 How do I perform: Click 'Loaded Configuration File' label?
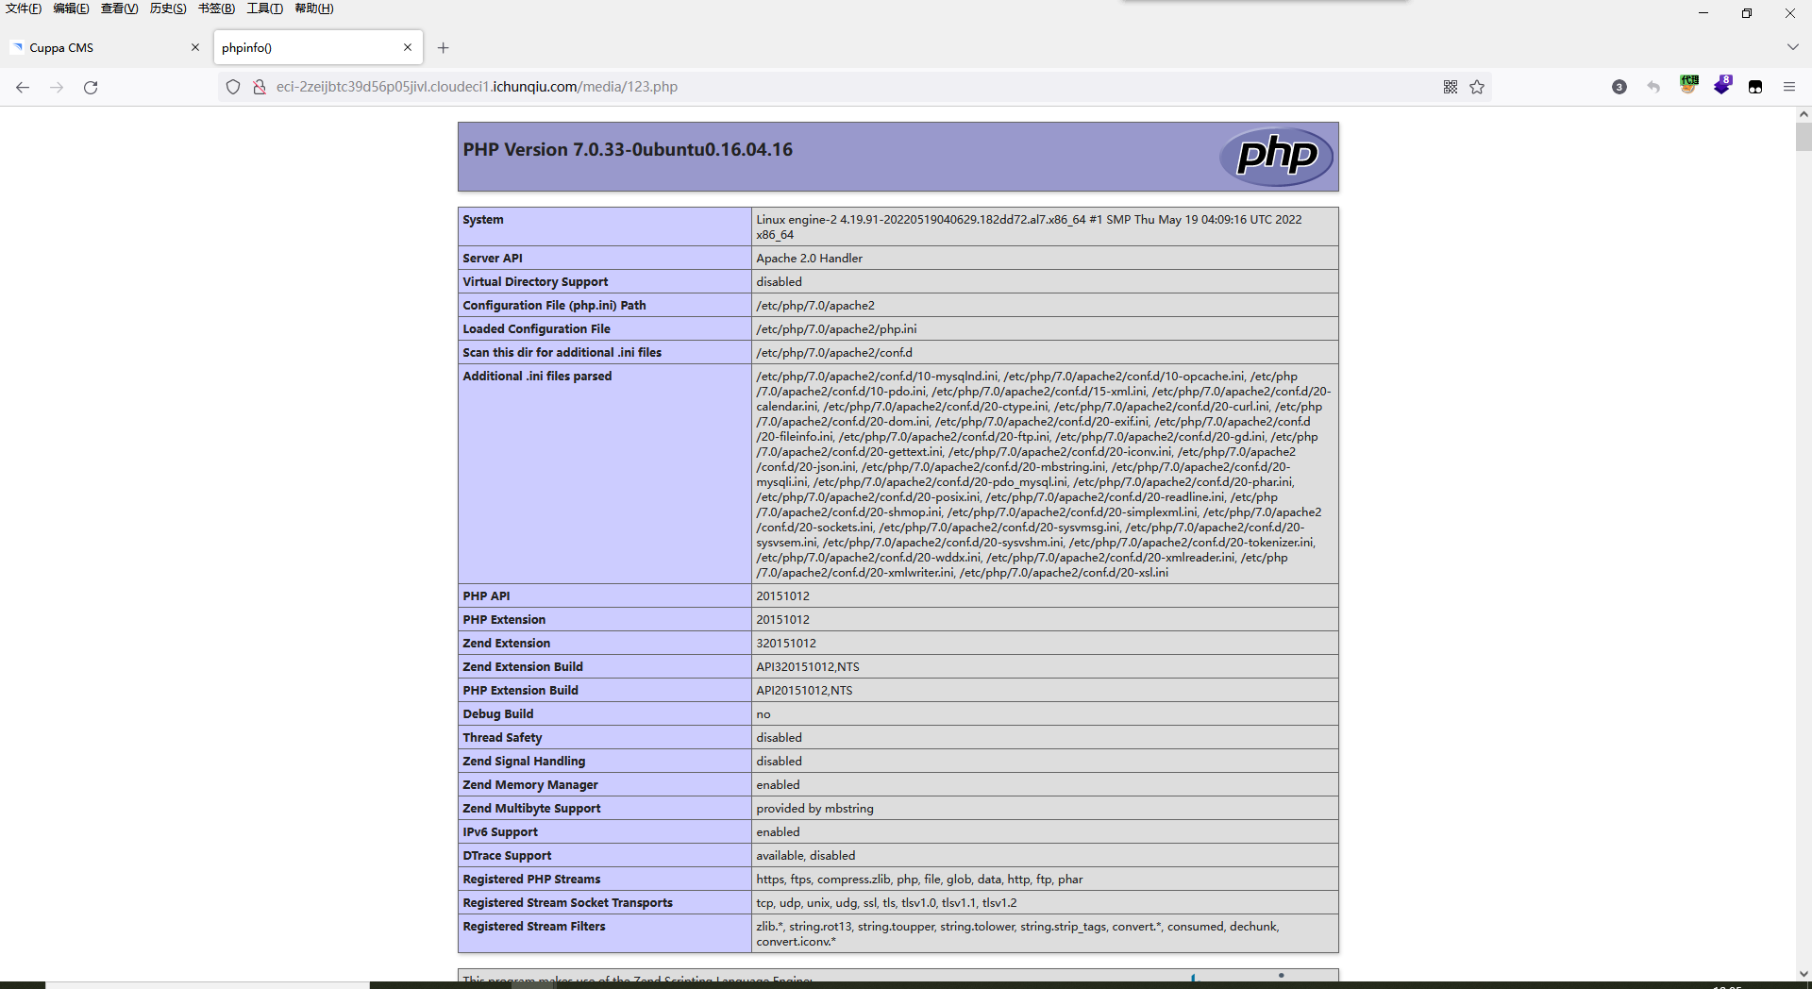[x=536, y=329]
